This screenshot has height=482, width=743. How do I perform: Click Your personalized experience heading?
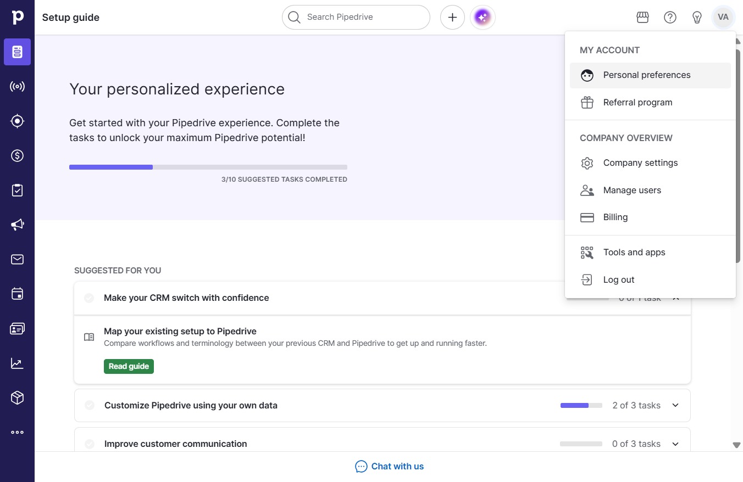pyautogui.click(x=177, y=89)
